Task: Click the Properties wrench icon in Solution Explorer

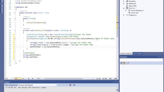Action: pyautogui.click(x=127, y=1)
